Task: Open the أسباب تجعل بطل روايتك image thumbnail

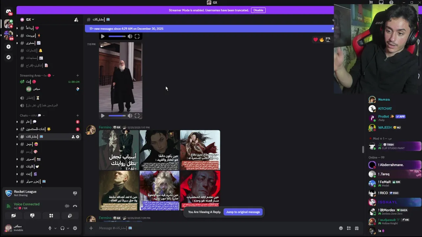Action: pos(119,150)
